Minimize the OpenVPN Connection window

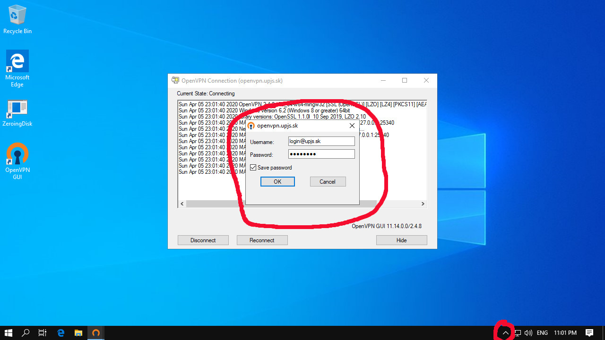tap(383, 80)
